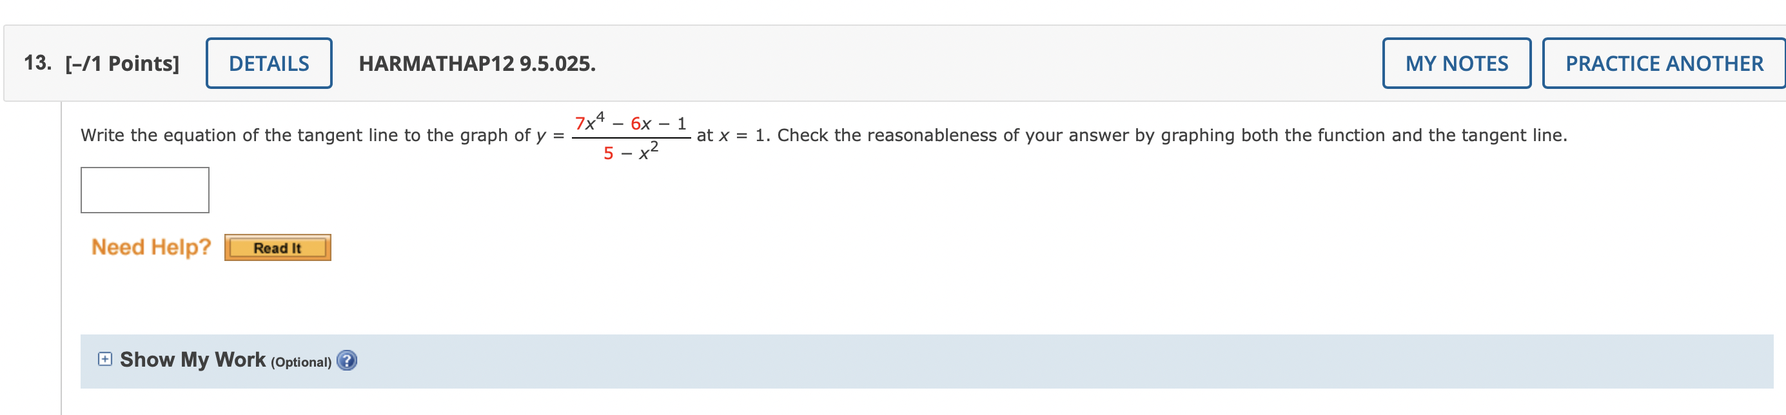Click the orange Read It badge
Viewport: 1786px width, 415px height.
(x=277, y=247)
